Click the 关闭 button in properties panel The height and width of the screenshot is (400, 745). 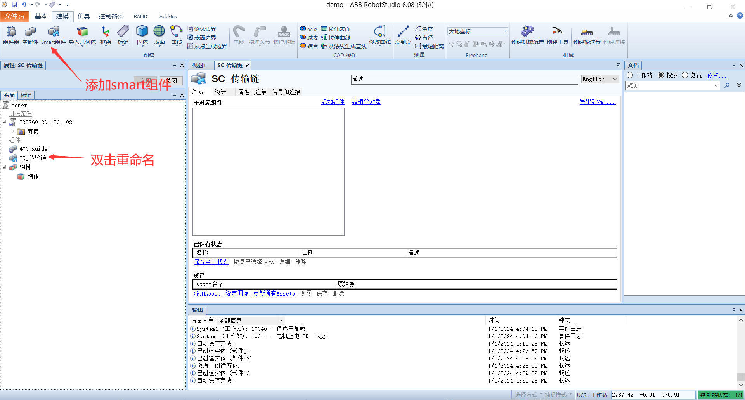tap(171, 81)
